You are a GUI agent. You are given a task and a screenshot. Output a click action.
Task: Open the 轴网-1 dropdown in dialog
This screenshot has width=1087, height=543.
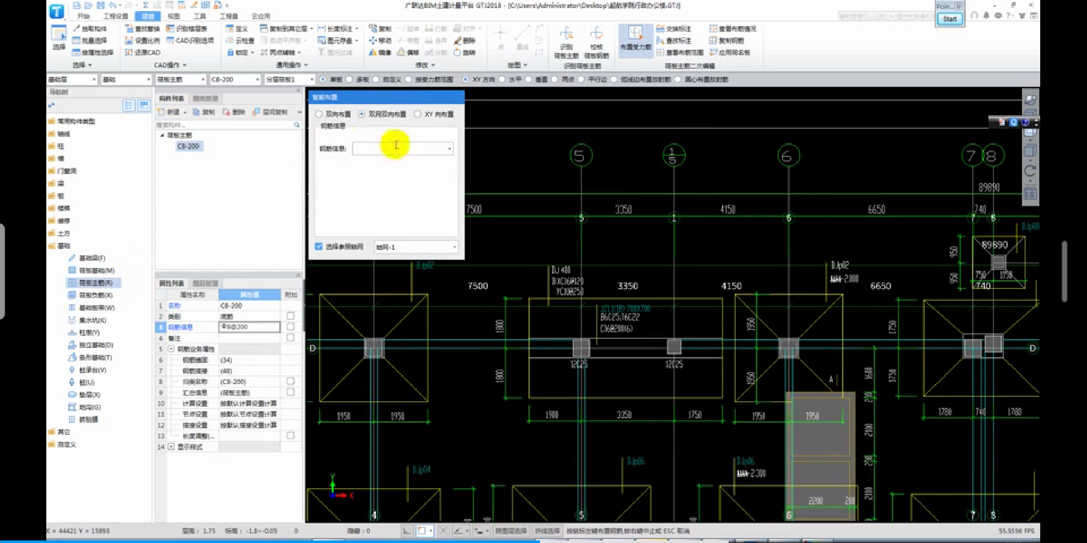tap(416, 247)
